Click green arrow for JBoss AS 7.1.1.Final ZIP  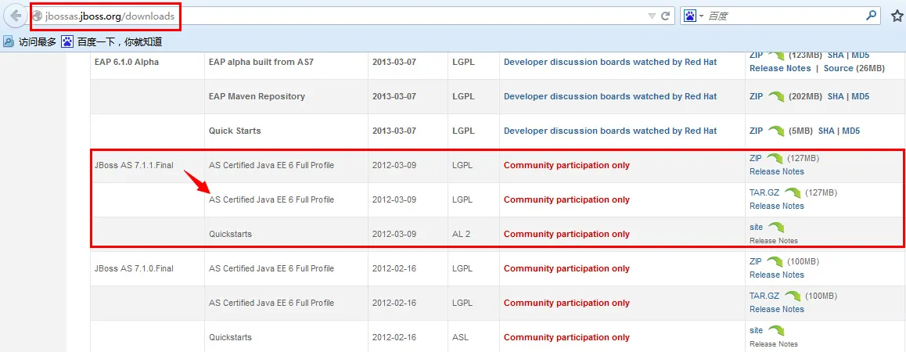point(776,158)
